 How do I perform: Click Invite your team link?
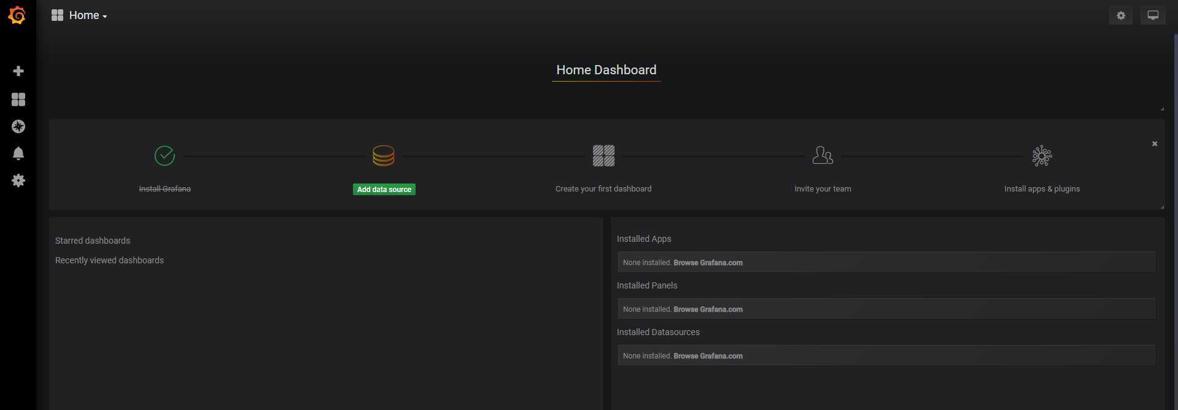[823, 189]
